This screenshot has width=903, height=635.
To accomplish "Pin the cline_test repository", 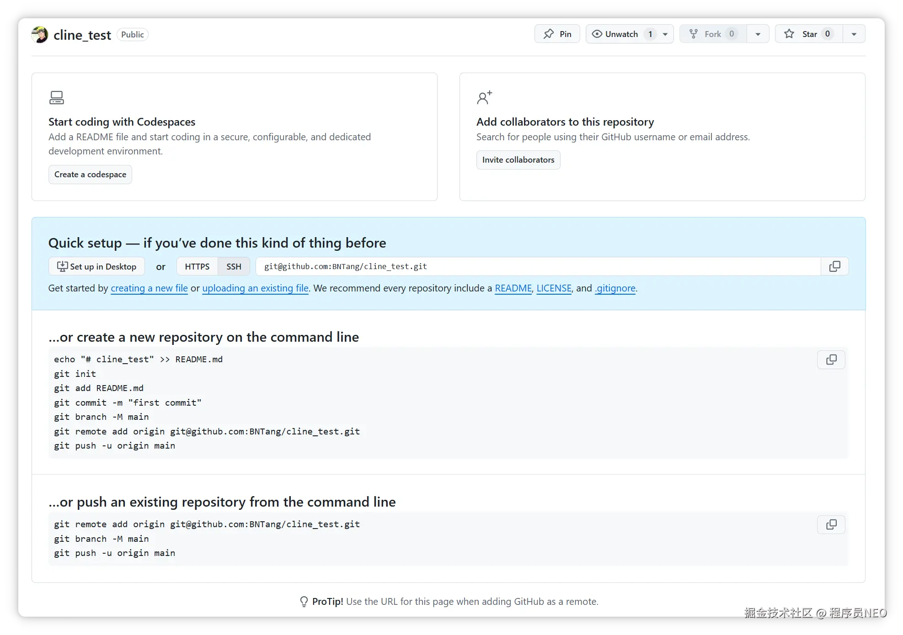I will click(x=557, y=34).
